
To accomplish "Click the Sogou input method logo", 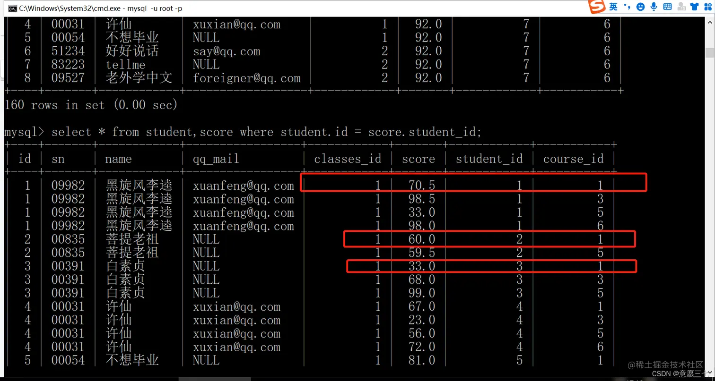I will tap(597, 7).
